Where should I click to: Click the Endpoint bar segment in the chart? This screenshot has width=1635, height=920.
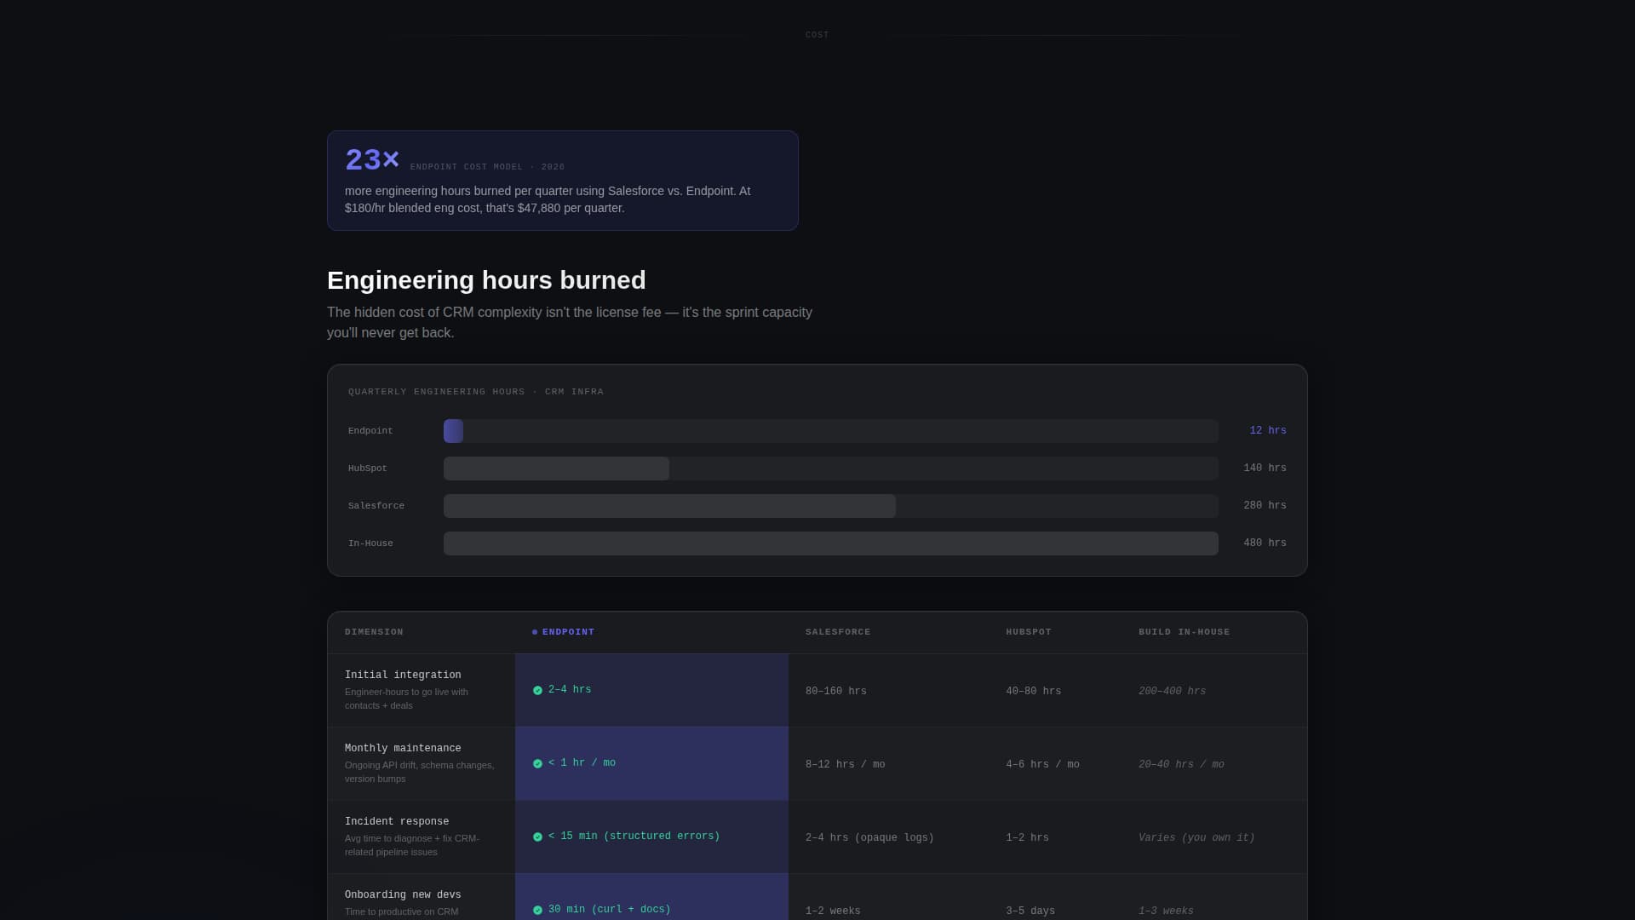click(x=454, y=431)
